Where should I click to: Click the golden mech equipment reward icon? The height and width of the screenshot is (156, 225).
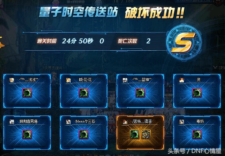click(146, 134)
